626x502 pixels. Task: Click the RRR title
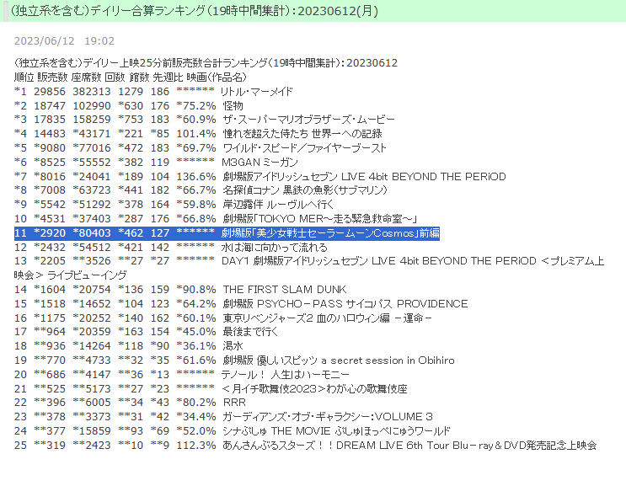(x=234, y=403)
